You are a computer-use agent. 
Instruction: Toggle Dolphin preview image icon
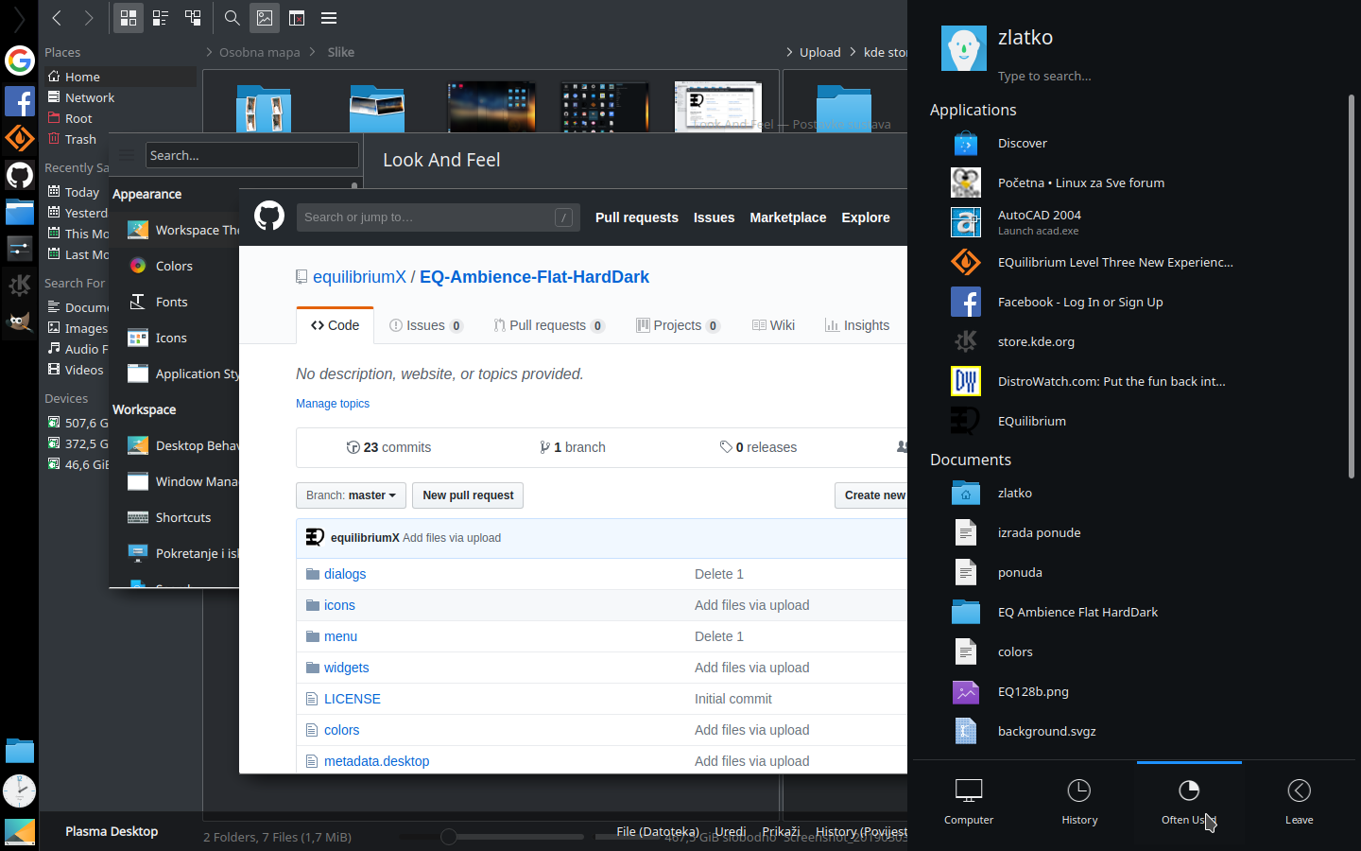265,18
